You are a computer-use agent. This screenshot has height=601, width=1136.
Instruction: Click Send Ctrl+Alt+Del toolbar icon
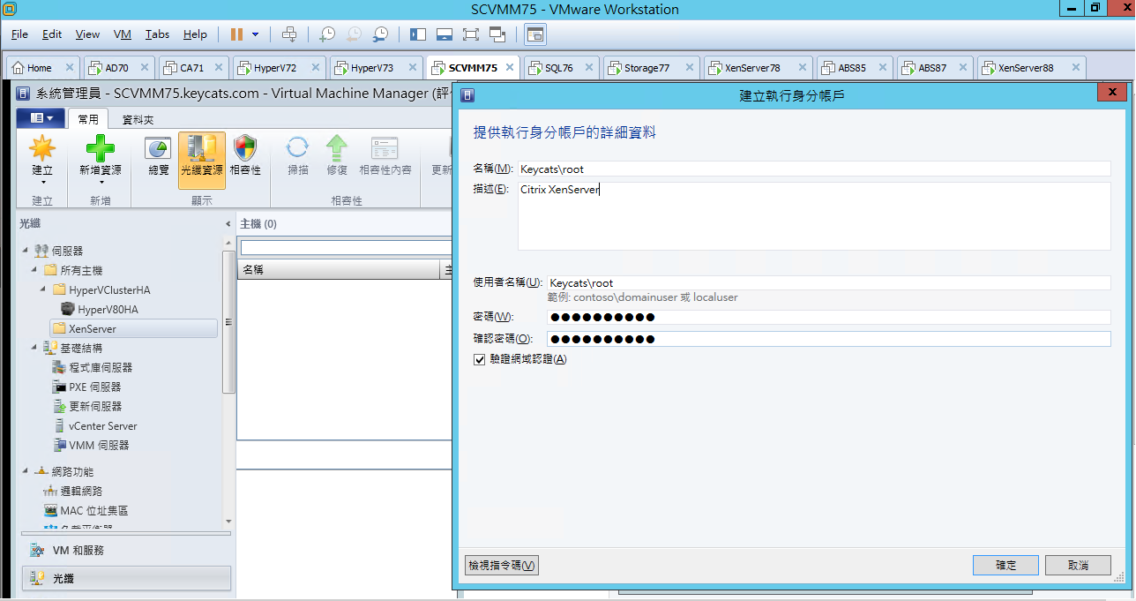pyautogui.click(x=289, y=34)
